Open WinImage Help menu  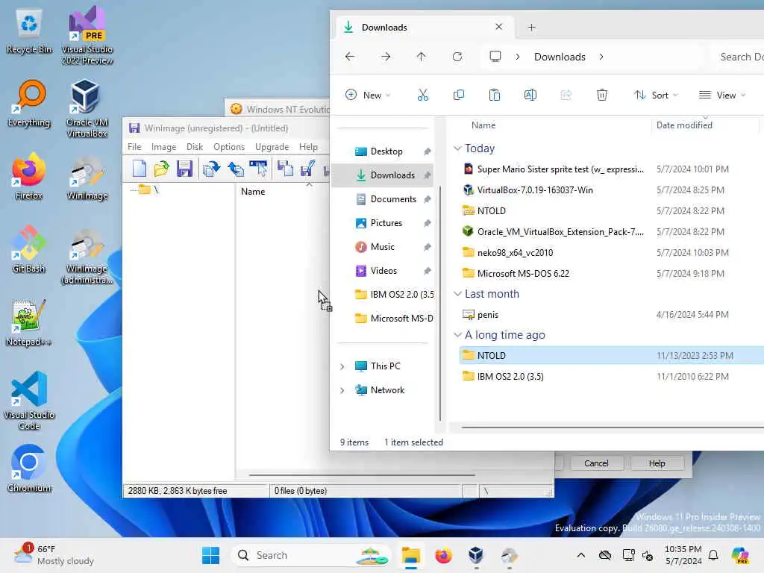(308, 147)
